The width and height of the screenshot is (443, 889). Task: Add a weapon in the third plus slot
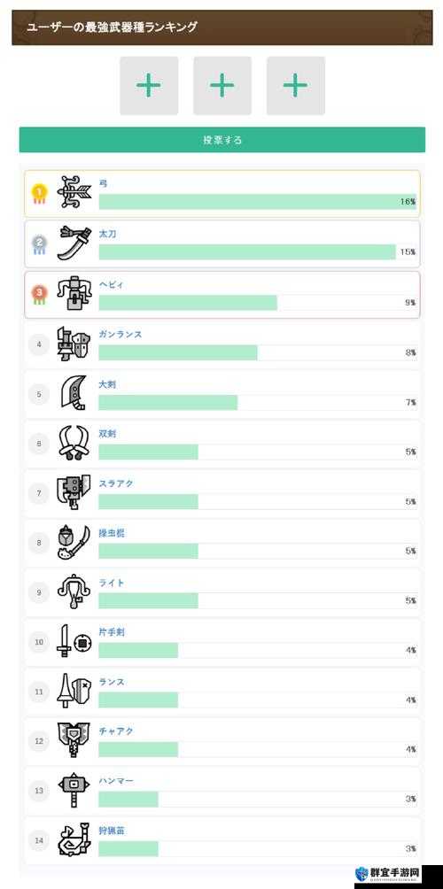296,86
